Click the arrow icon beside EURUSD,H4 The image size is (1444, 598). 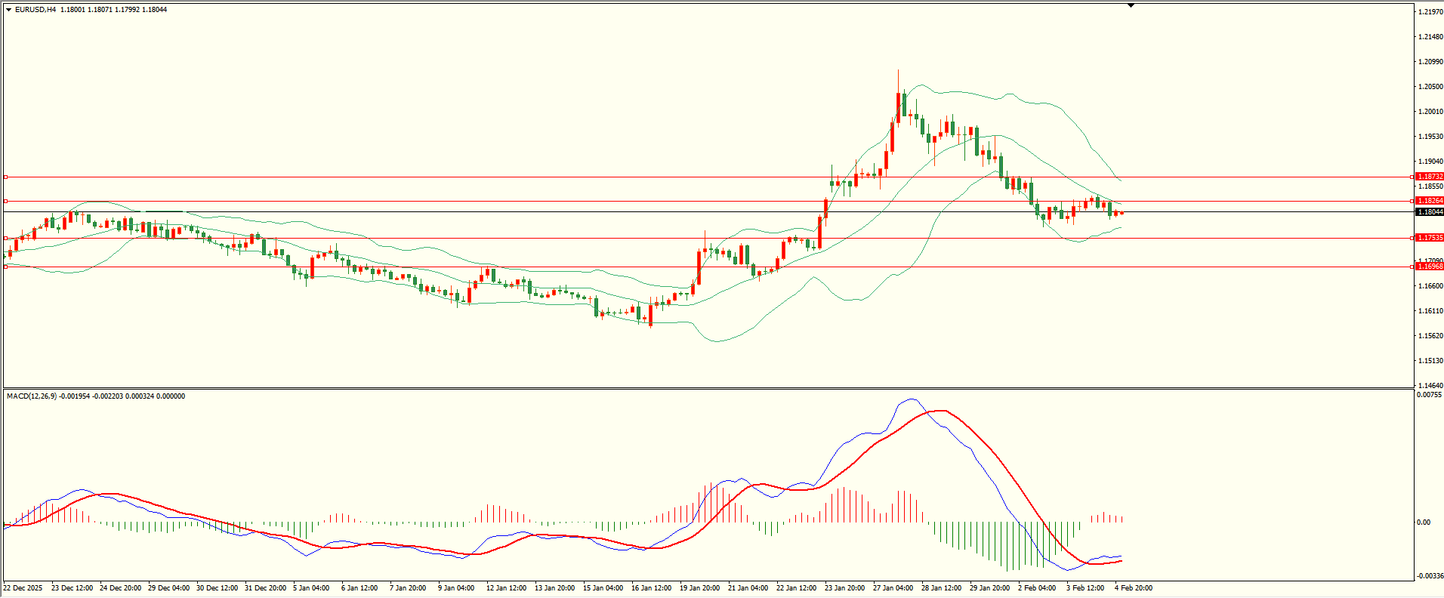click(x=8, y=10)
